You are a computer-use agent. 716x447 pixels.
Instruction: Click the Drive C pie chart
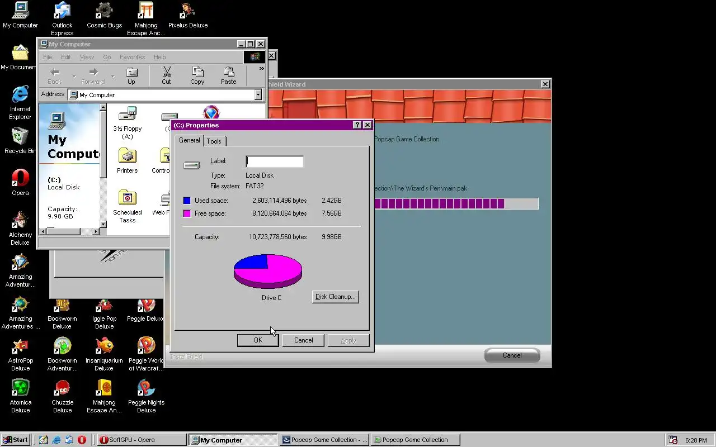click(268, 271)
